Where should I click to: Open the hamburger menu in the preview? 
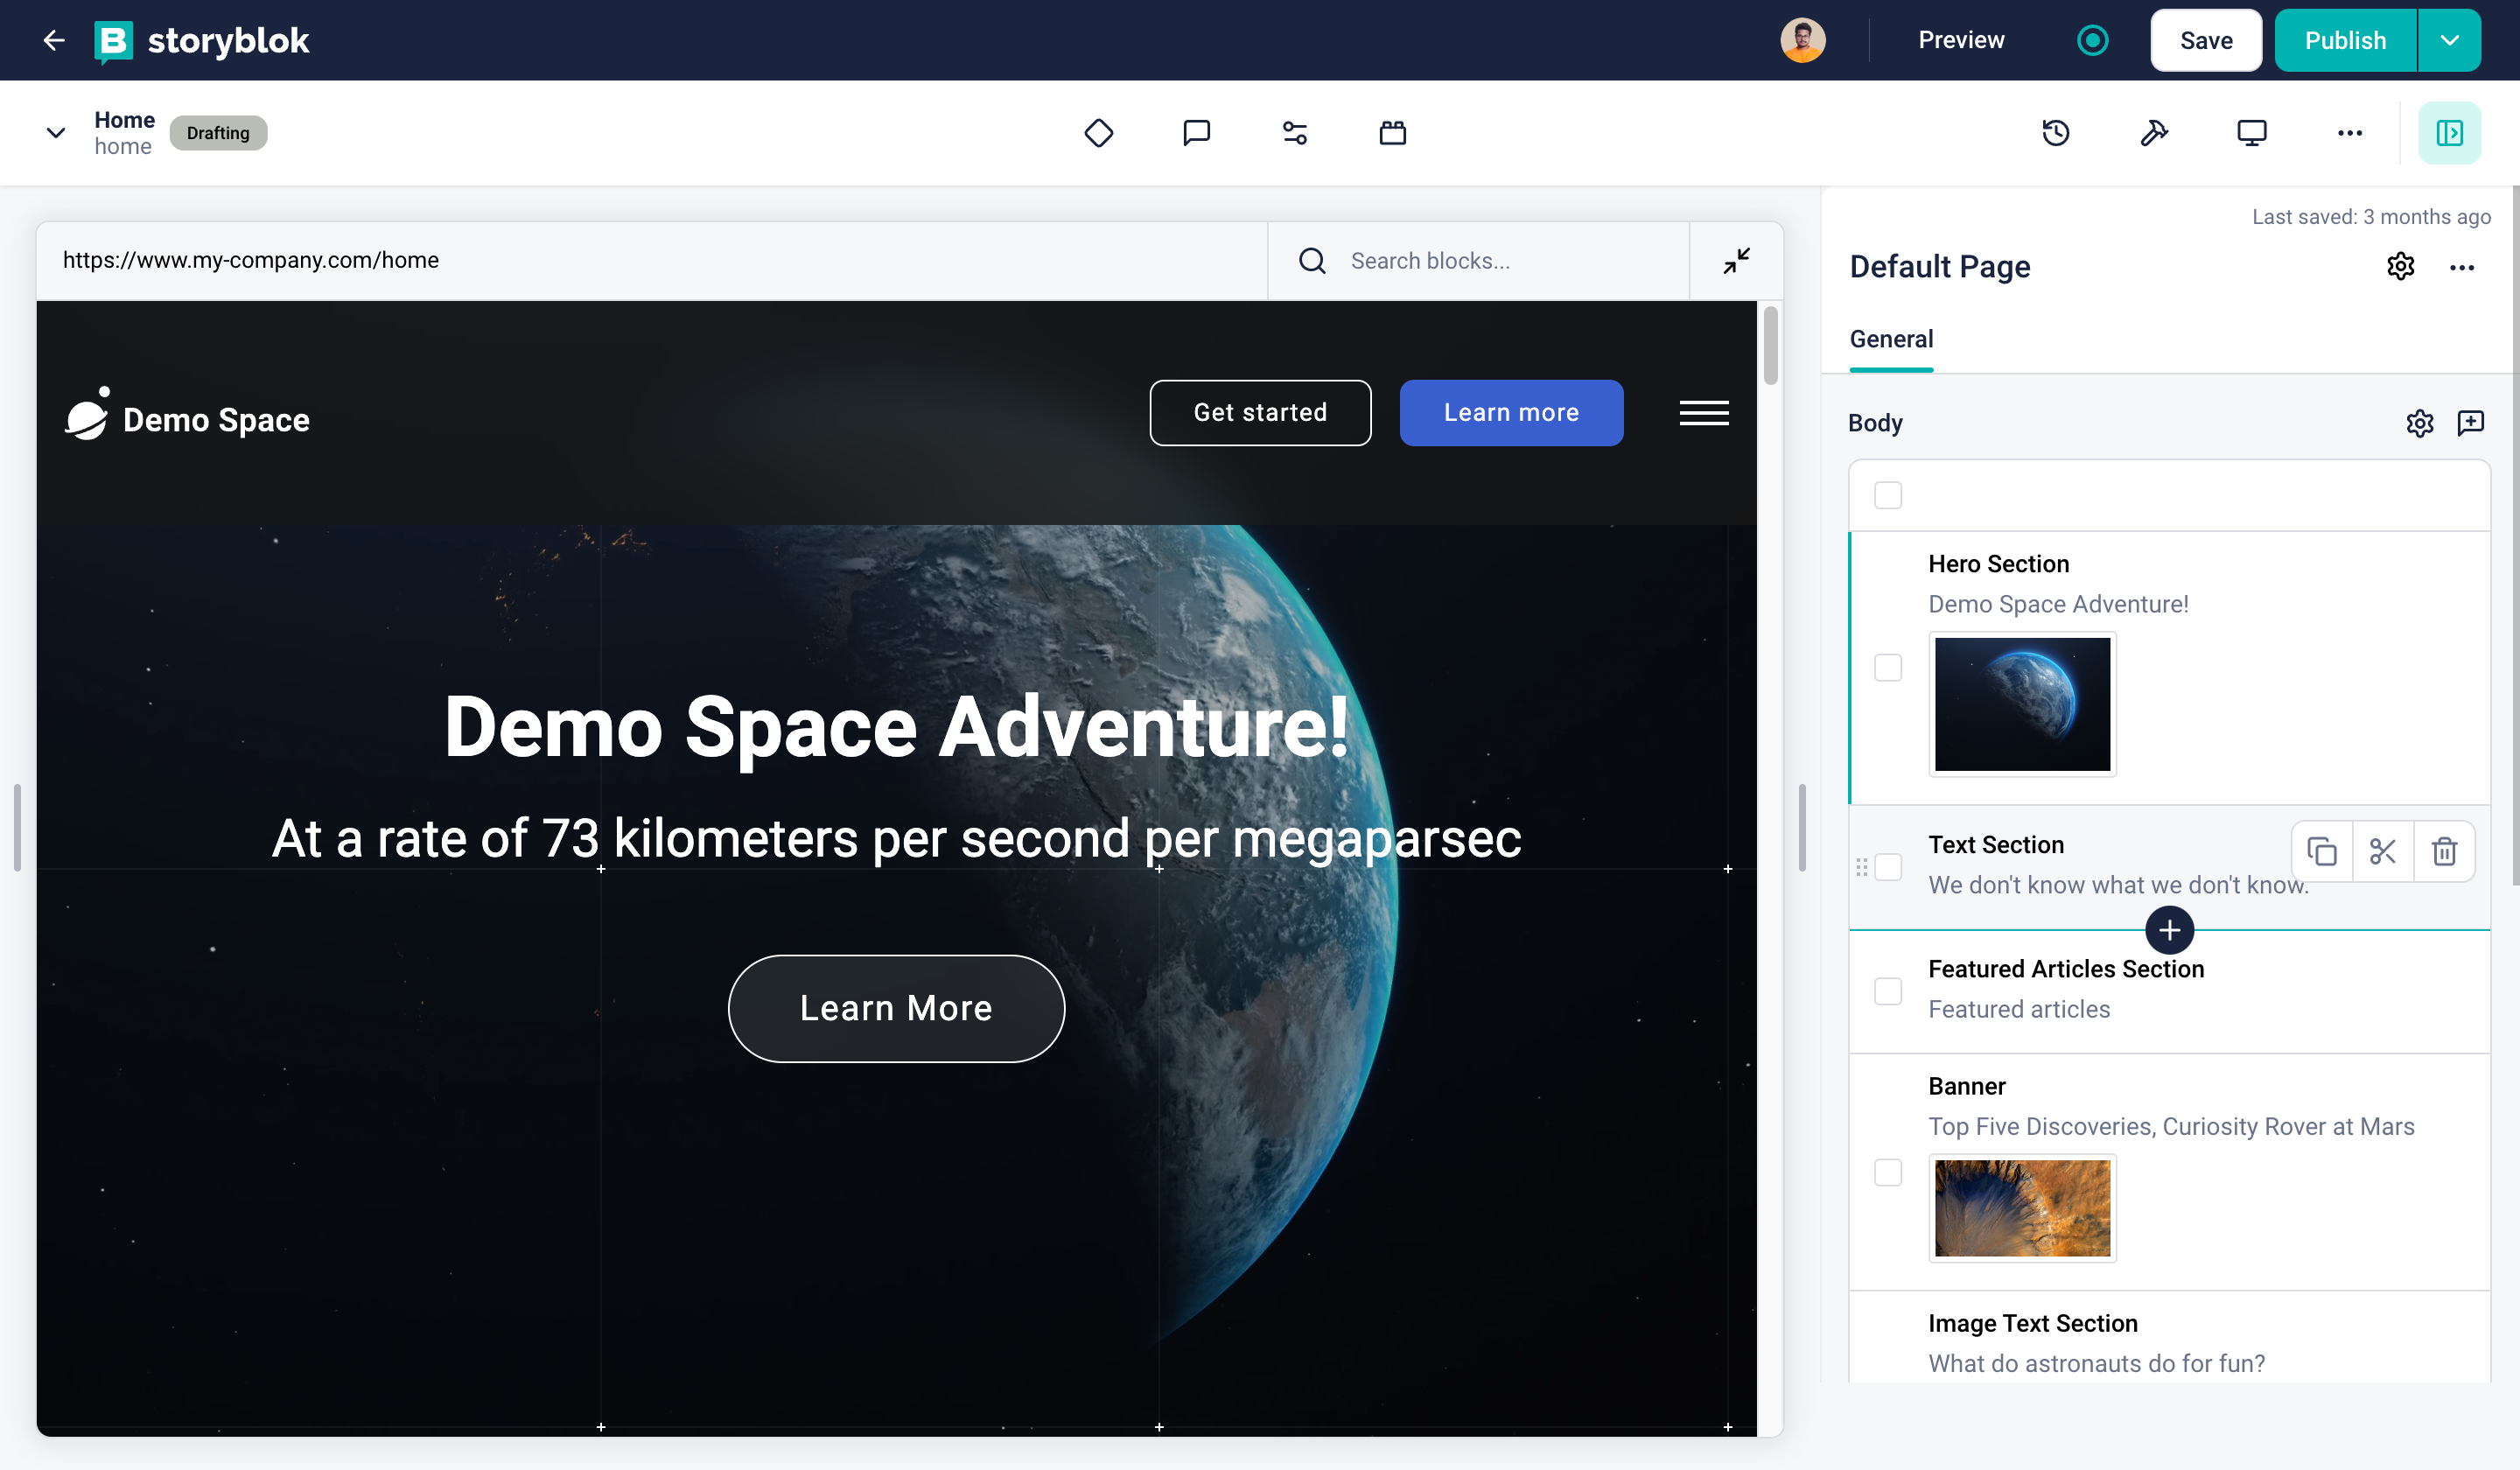coord(1703,413)
